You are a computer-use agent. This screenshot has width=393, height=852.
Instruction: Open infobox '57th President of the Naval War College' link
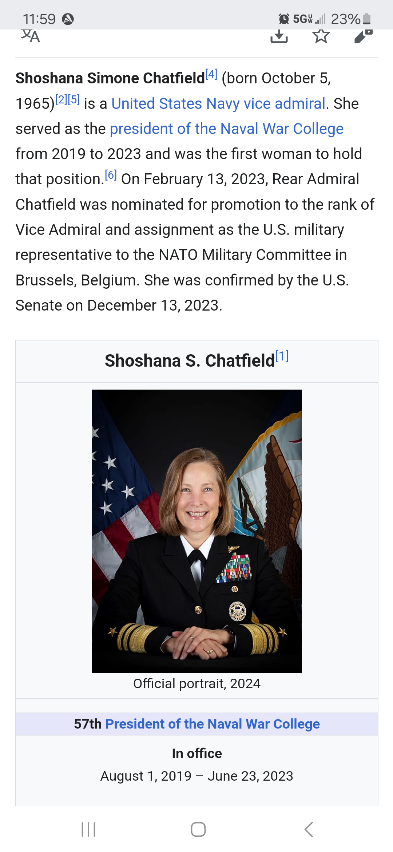[213, 724]
